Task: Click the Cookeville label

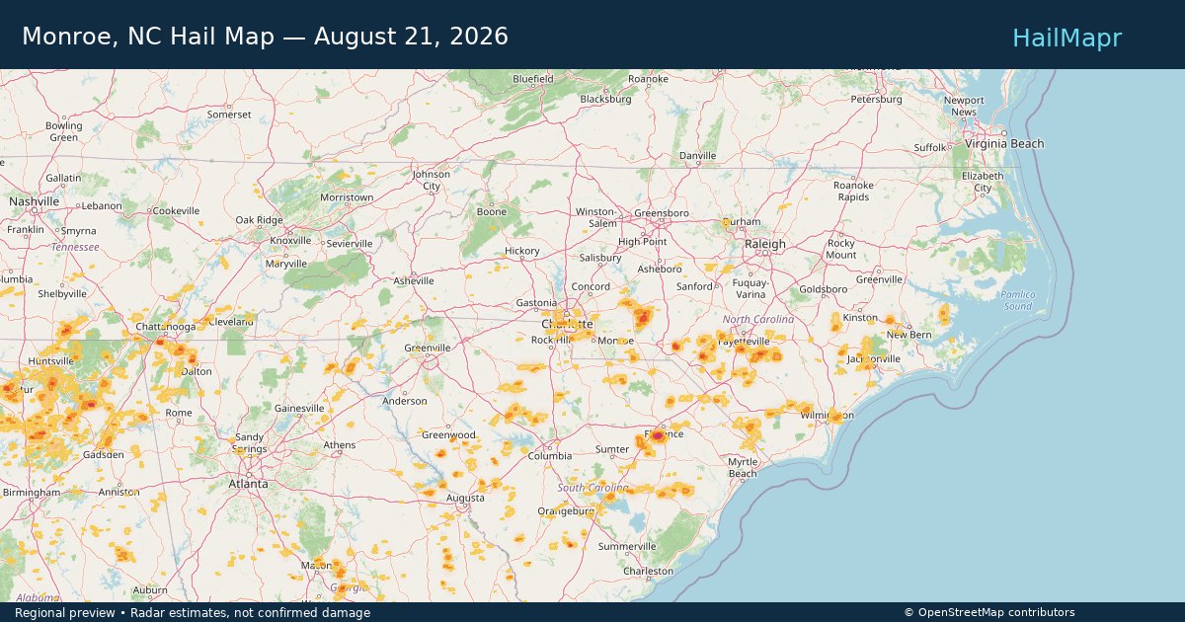Action: click(176, 211)
